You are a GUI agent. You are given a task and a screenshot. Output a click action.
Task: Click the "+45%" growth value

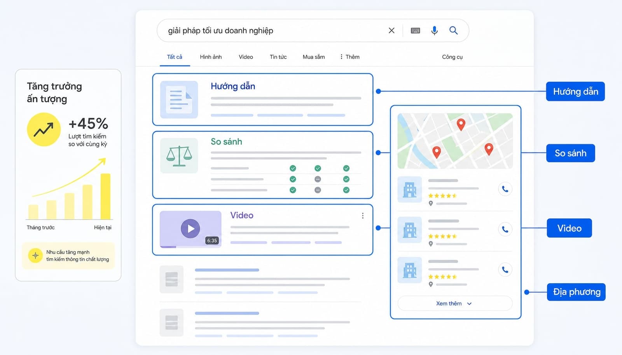coord(88,124)
